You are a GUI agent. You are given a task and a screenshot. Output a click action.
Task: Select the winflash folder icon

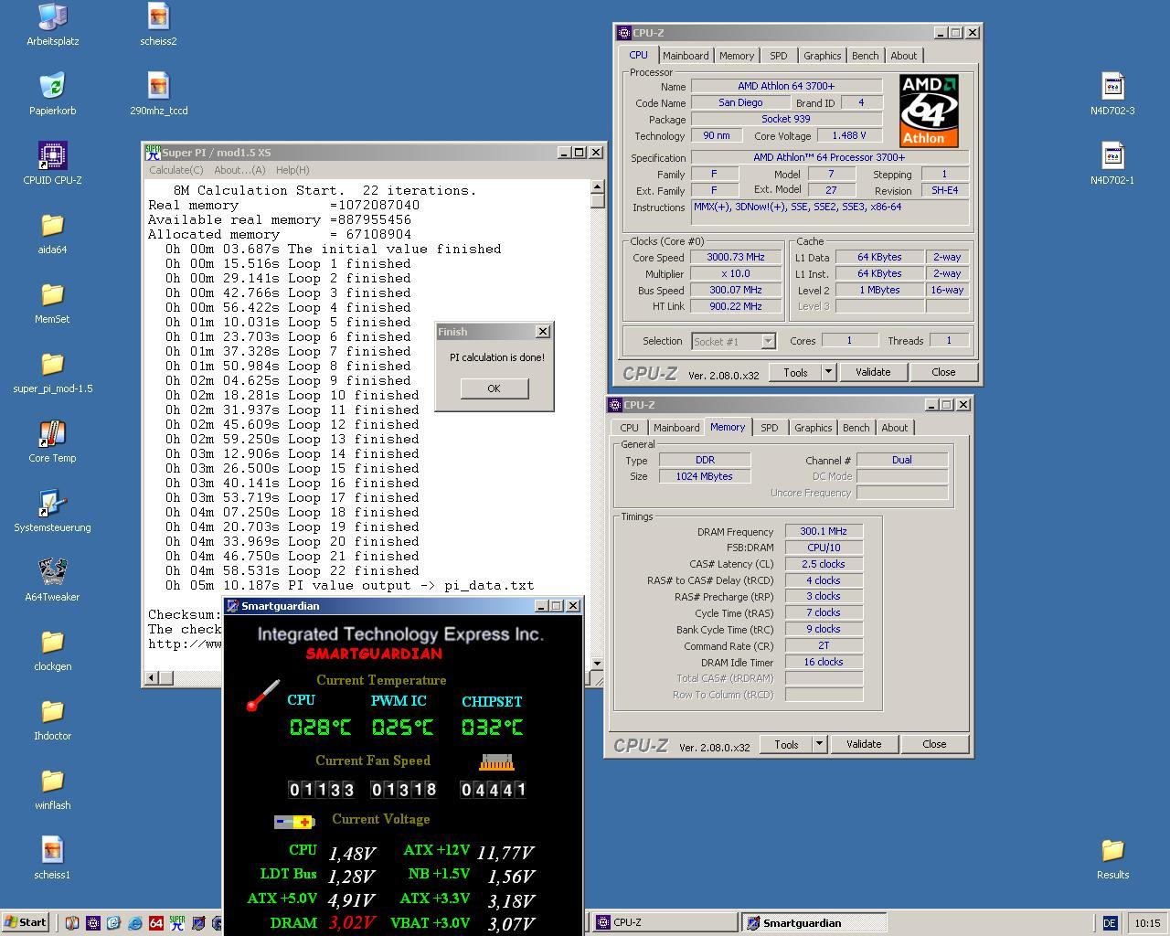pos(52,781)
